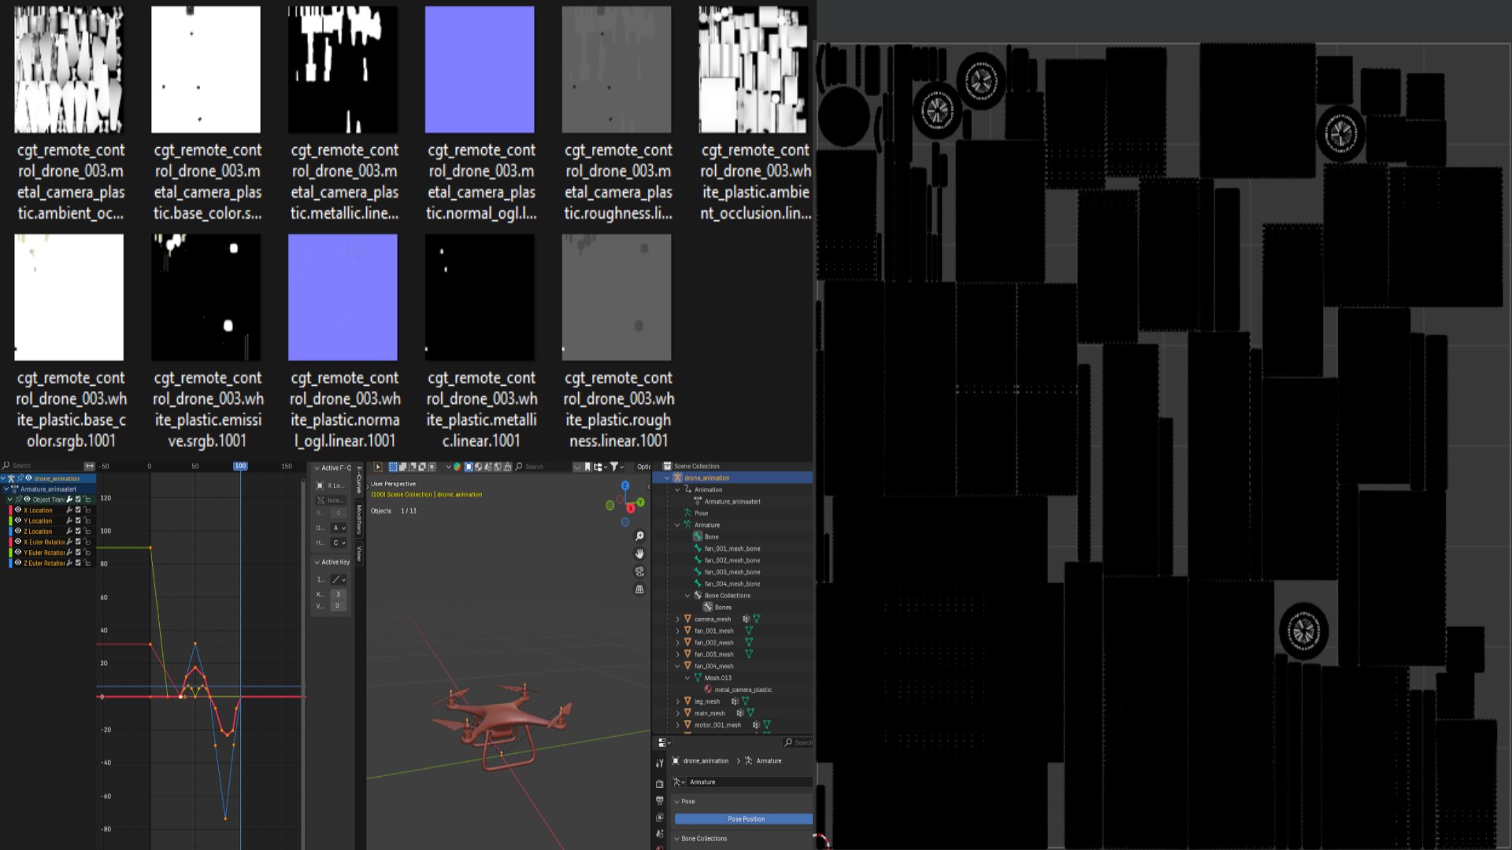Click the current frame 100 marker in the graph editor
Viewport: 1512px width, 850px height.
tap(240, 466)
